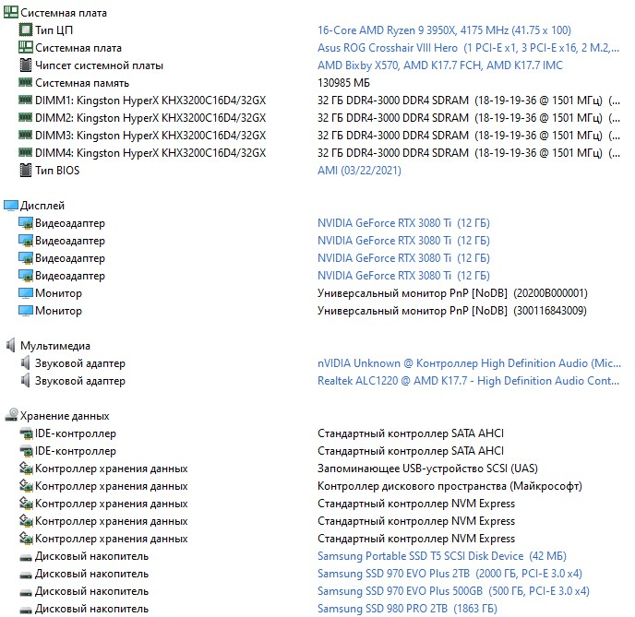Click the DIMM1 memory module icon
This screenshot has height=617, width=635.
(25, 100)
